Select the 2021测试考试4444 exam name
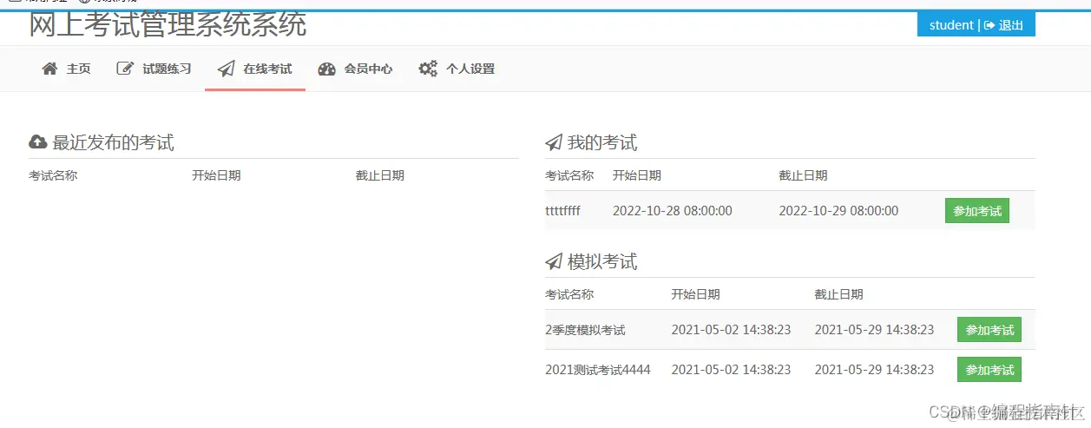Screen dimensions: 1091x428 coord(597,370)
